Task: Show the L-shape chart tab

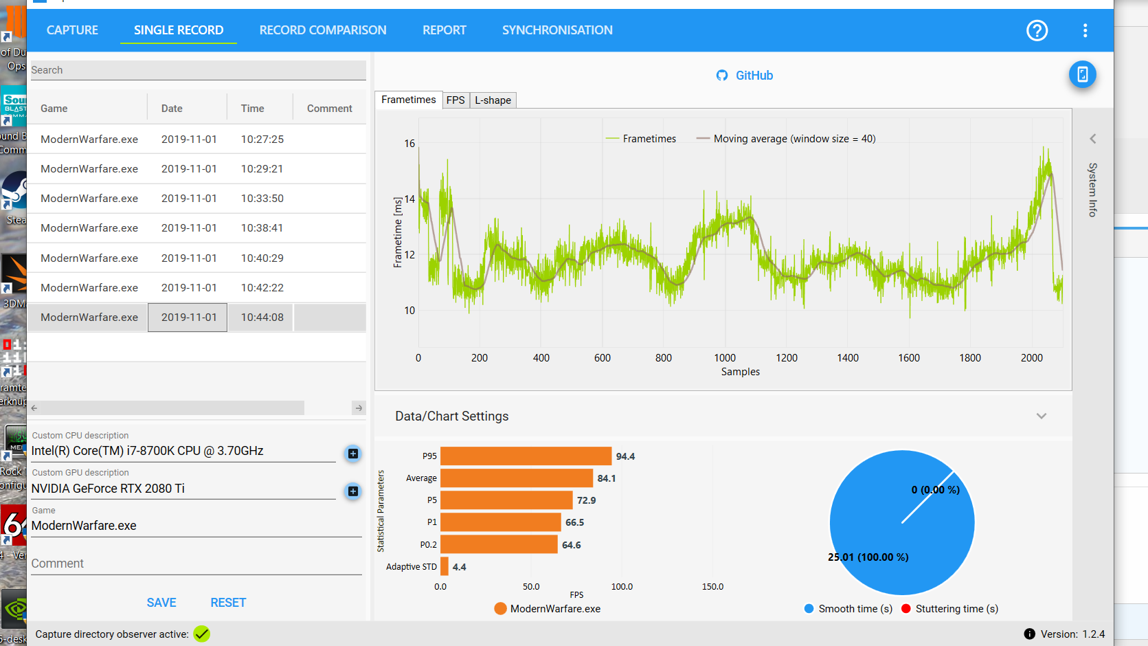Action: tap(493, 100)
